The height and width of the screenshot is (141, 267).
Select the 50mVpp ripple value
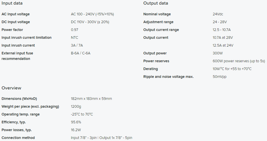tap(220, 77)
